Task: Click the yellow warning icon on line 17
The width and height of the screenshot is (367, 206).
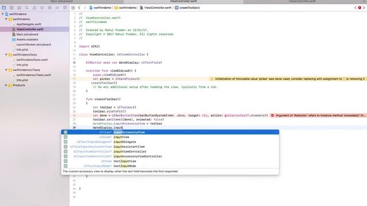Action: click(212, 79)
